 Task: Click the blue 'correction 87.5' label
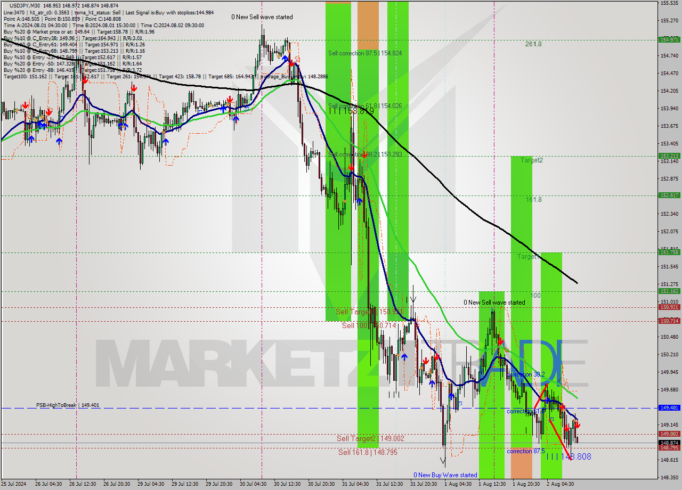pyautogui.click(x=525, y=451)
